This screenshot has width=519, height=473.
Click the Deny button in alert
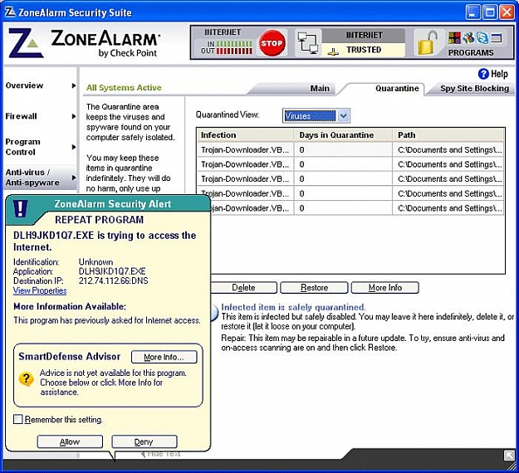click(144, 441)
